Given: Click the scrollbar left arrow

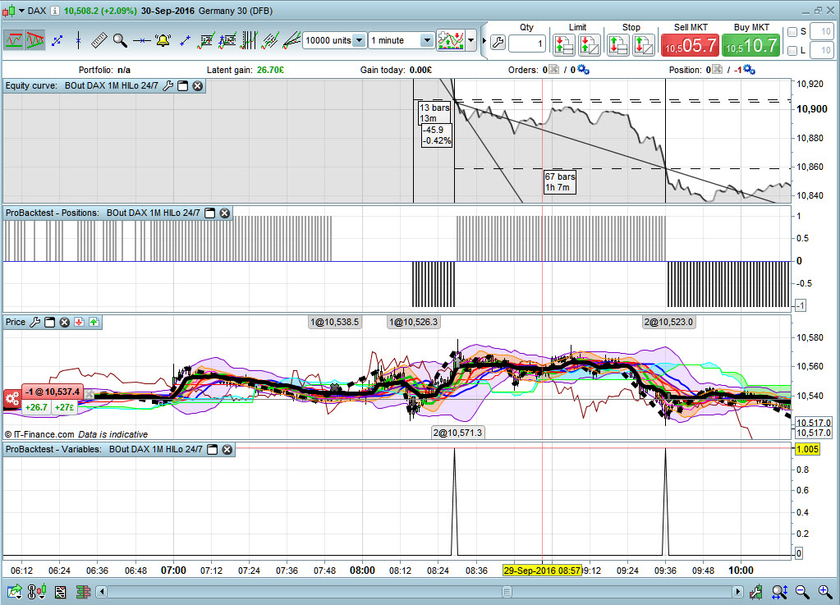Looking at the screenshot, I should pyautogui.click(x=102, y=592).
